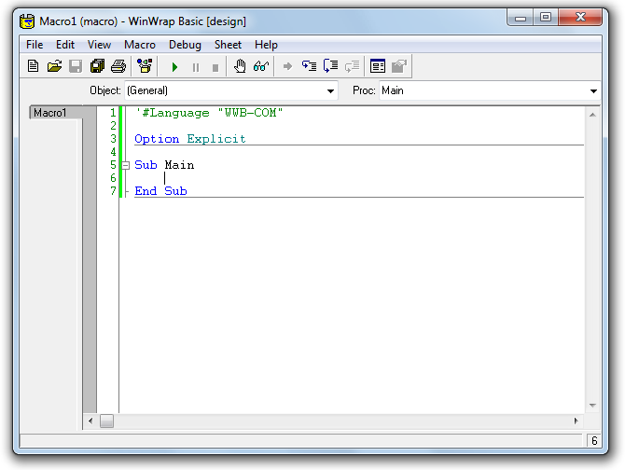Click the word Main in Sub Main

tap(179, 165)
